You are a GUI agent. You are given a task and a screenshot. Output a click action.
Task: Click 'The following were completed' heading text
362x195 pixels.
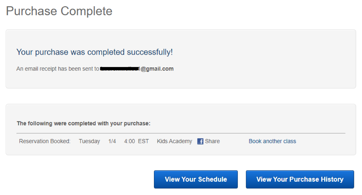click(83, 123)
